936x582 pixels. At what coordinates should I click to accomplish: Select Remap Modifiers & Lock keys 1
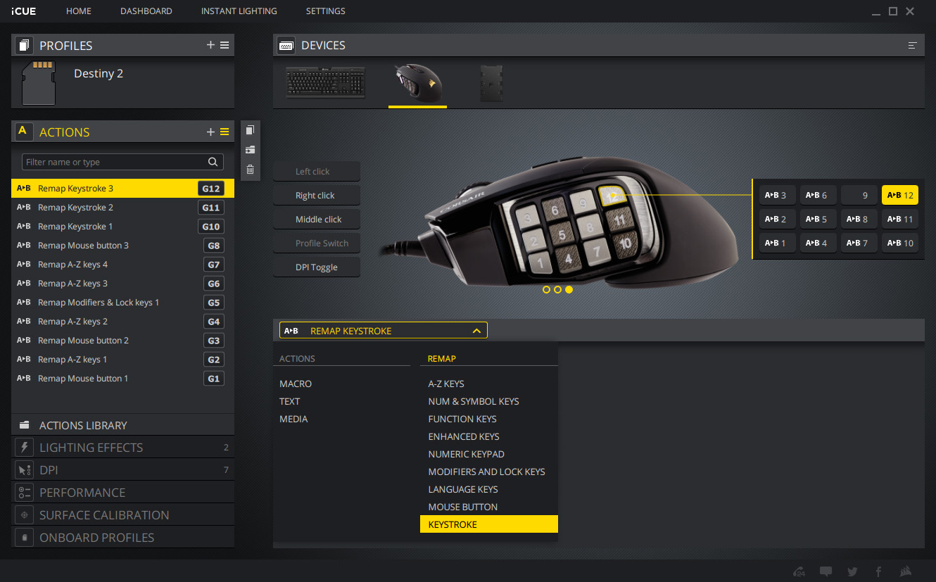(122, 303)
